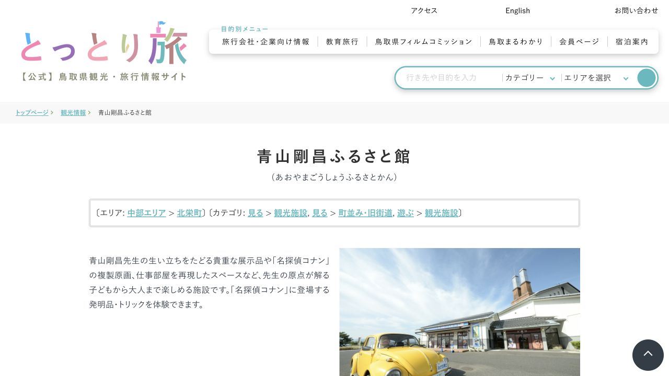669x376 pixels.
Task: Click the 遊ぶ category link
Action: (406, 213)
